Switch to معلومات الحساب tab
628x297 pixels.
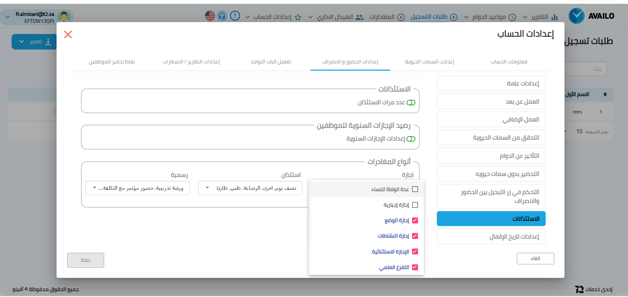pos(509,62)
